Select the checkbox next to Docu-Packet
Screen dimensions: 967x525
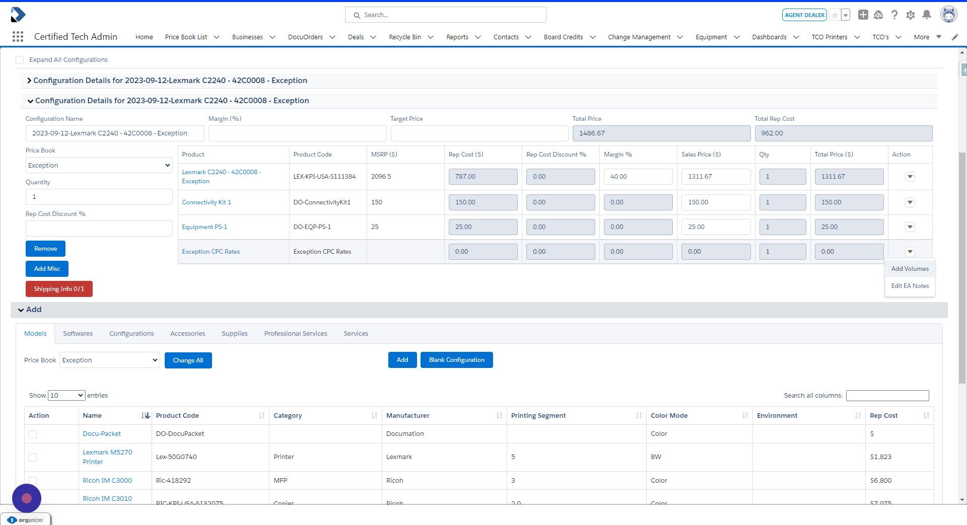(x=33, y=434)
